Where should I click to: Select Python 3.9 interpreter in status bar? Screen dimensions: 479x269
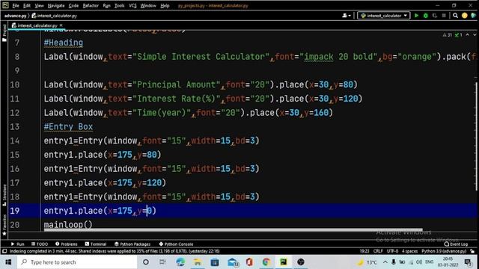pyautogui.click(x=444, y=251)
